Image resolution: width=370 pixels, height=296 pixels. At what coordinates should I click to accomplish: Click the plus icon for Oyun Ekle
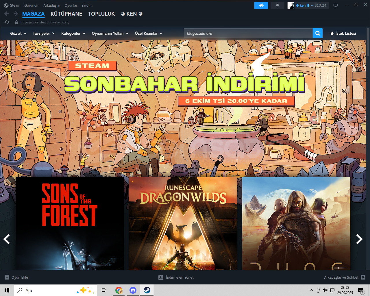(x=7, y=277)
